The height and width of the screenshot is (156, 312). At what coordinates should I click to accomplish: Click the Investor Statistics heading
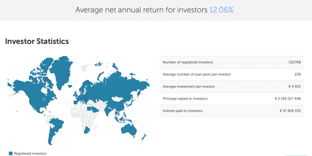(37, 41)
